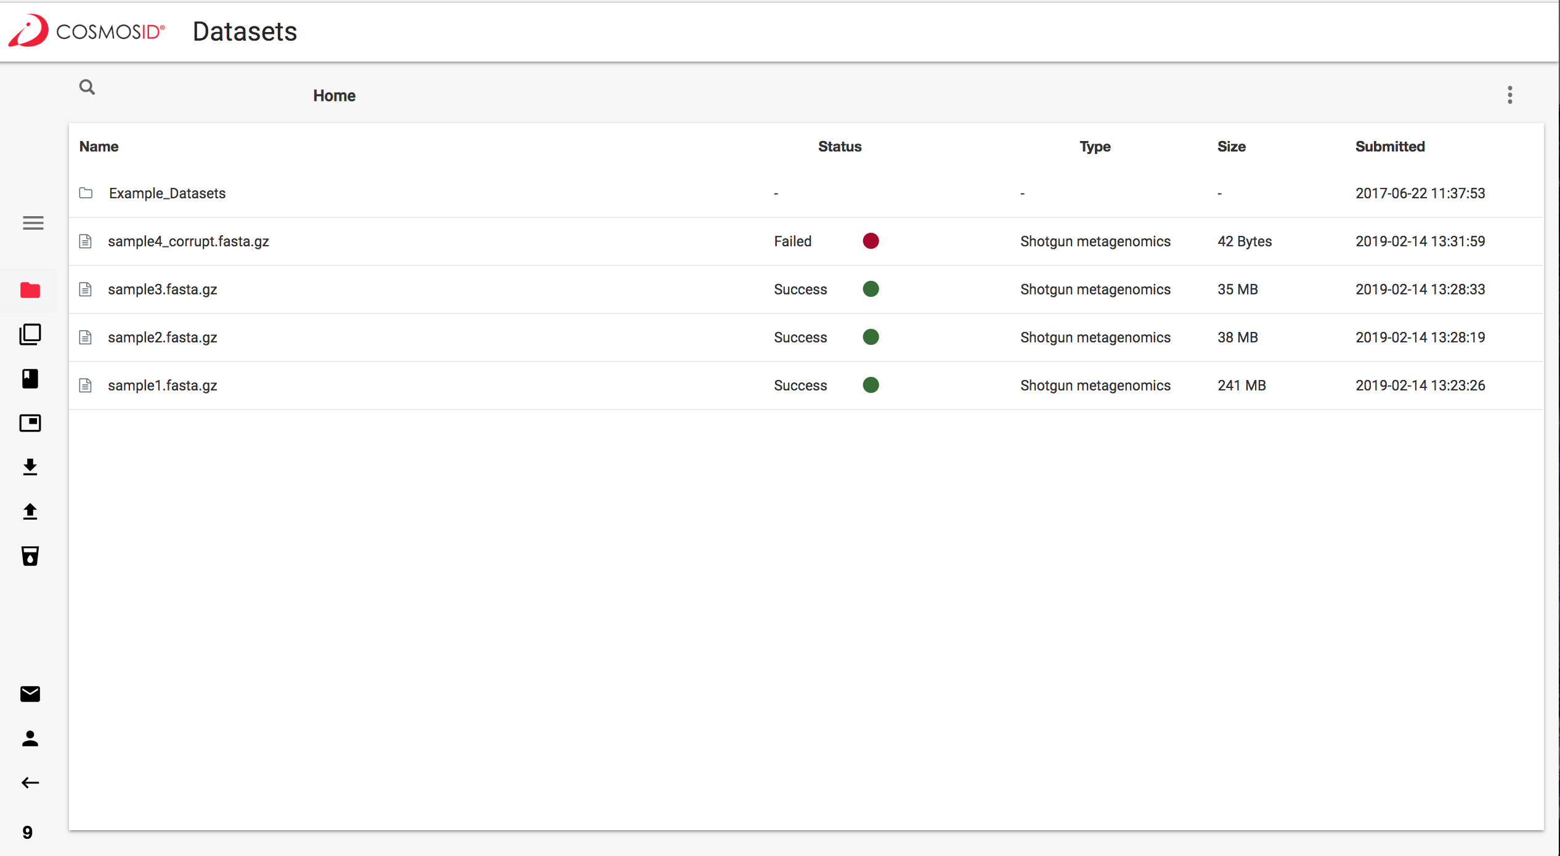Image resolution: width=1560 pixels, height=856 pixels.
Task: Sort by clicking the Submitted column header
Action: (x=1390, y=147)
